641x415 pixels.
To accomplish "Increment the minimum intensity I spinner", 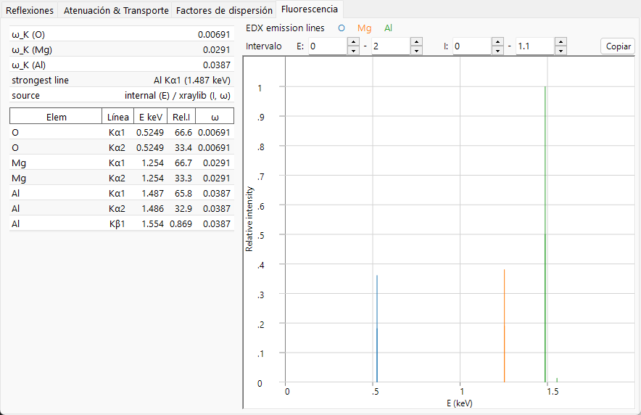I will click(x=497, y=41).
